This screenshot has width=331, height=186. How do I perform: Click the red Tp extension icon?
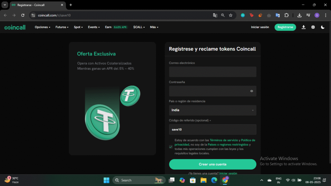pyautogui.click(x=251, y=15)
